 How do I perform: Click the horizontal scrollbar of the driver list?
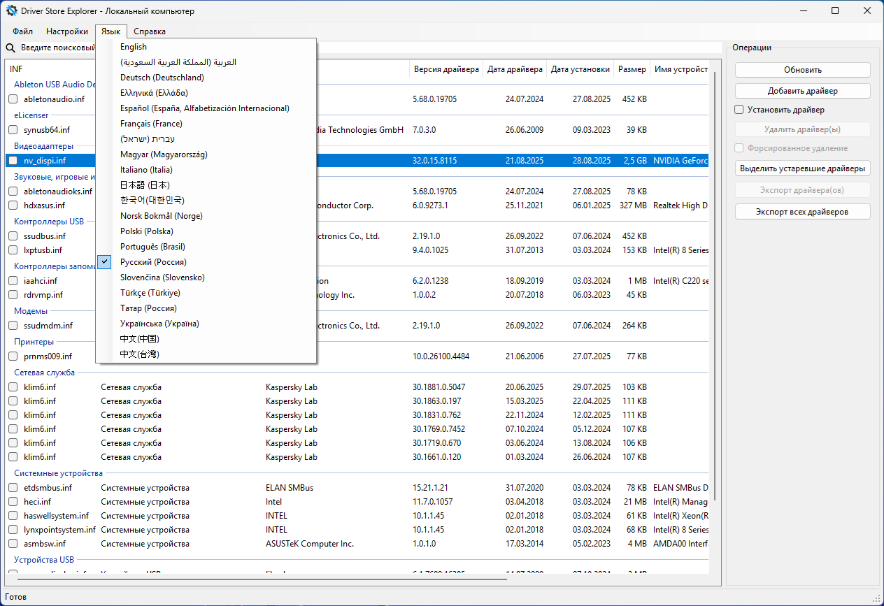click(x=262, y=579)
